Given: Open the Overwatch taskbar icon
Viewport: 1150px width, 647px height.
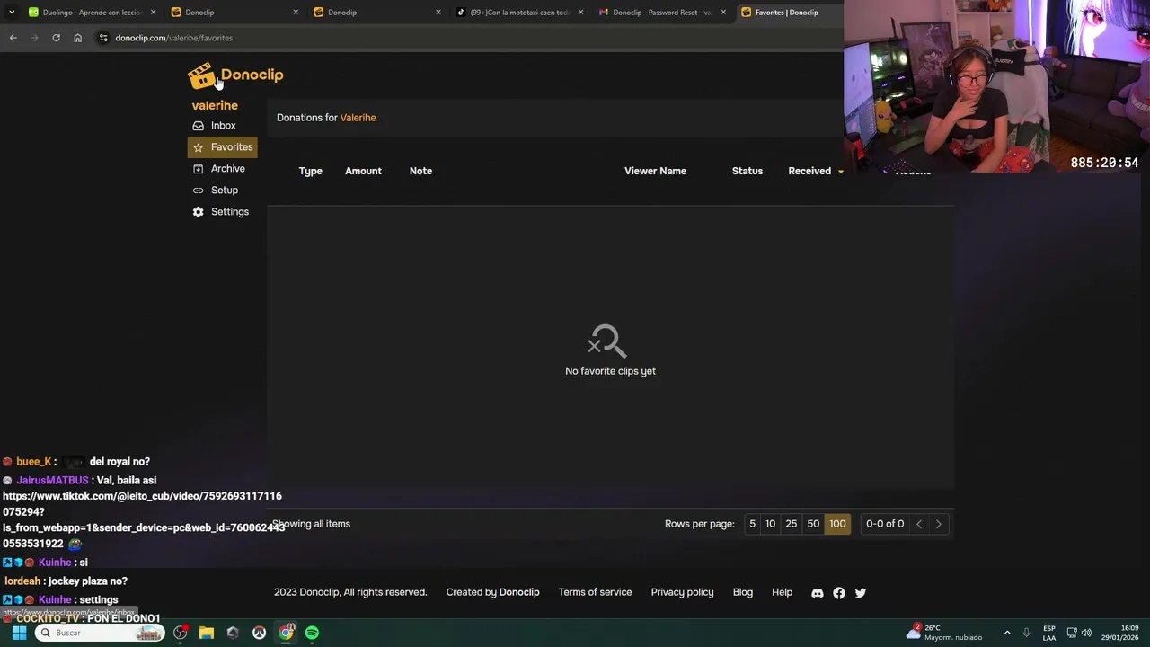Looking at the screenshot, I should point(259,633).
